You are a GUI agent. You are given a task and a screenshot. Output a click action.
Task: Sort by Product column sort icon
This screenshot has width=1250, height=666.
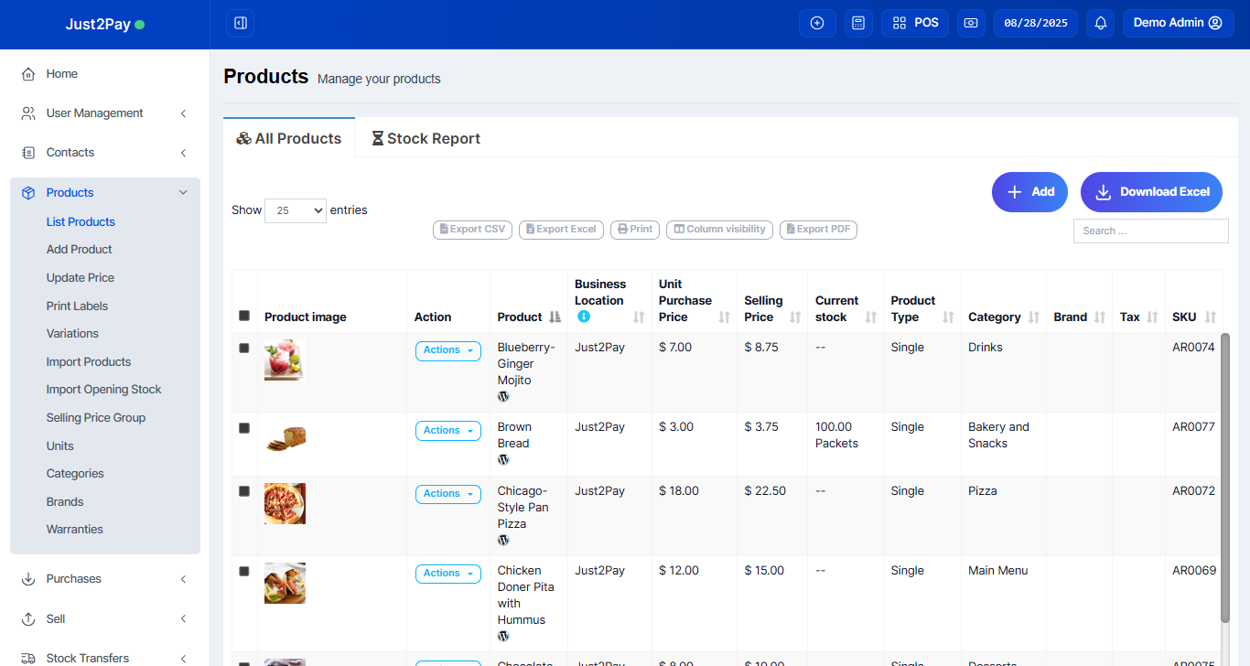coord(555,317)
